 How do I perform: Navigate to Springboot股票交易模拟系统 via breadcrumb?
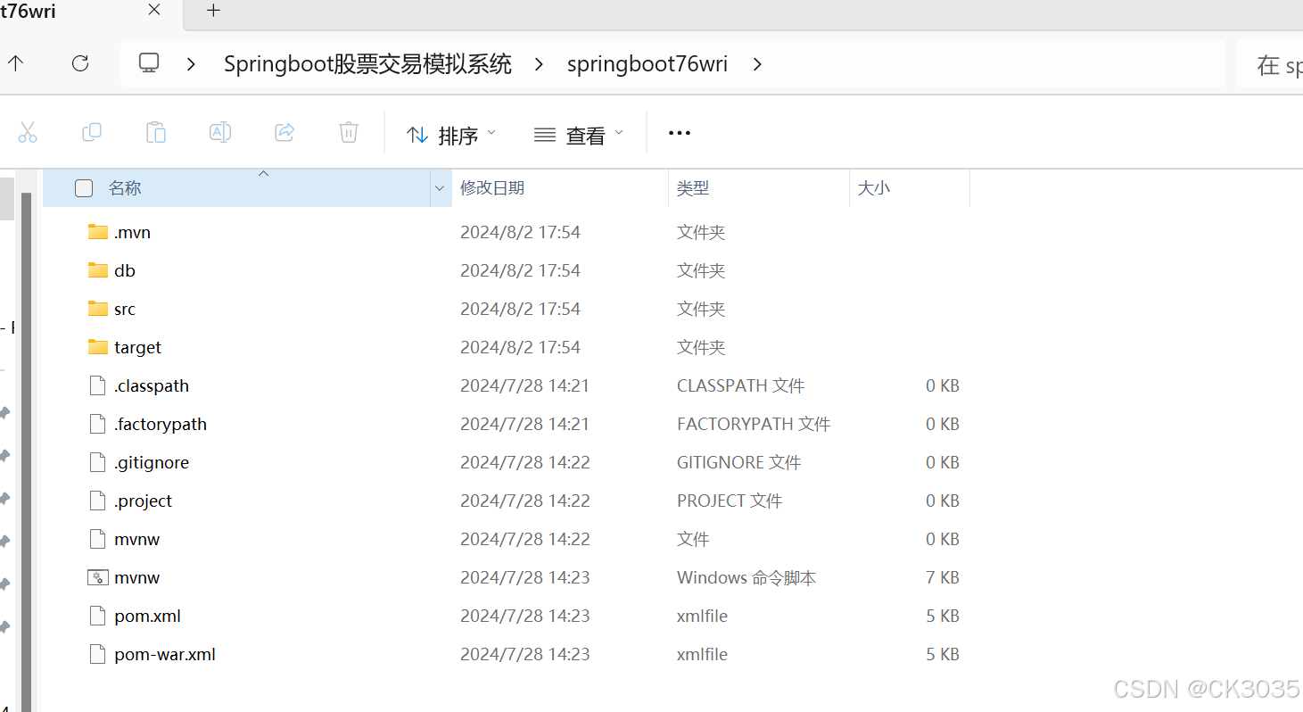[367, 63]
